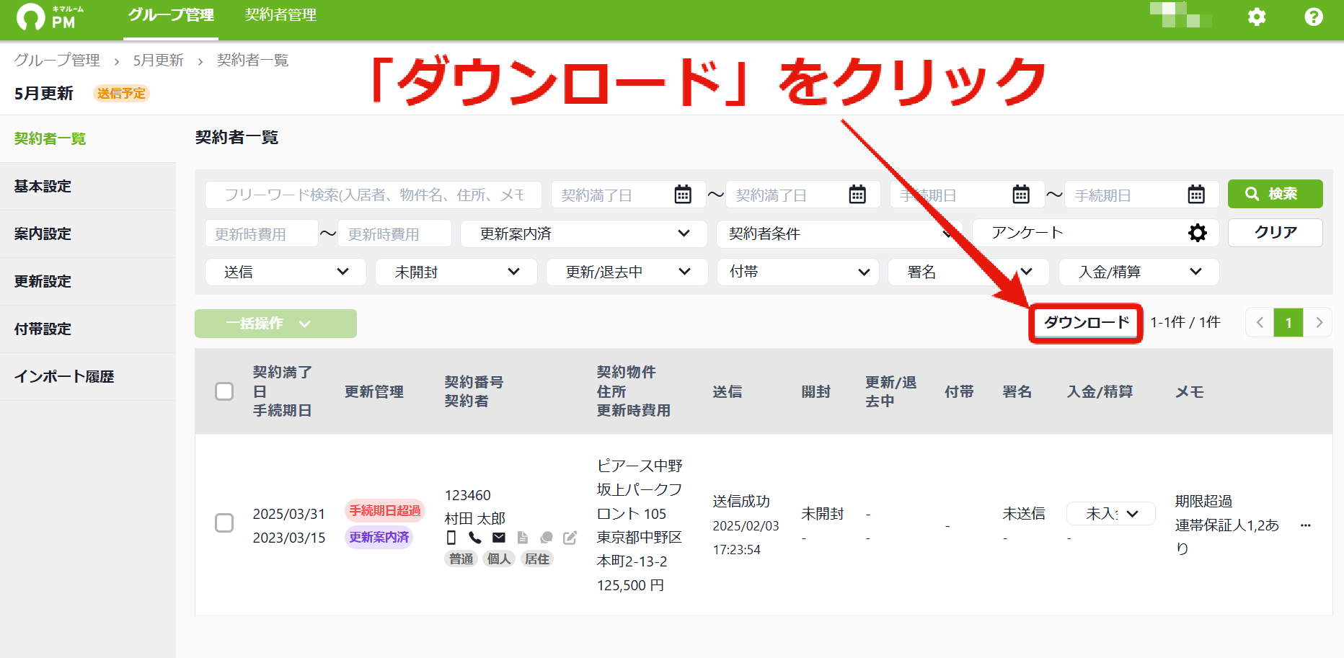Click 更新案内済 status badge in row
This screenshot has height=658, width=1344.
pos(379,538)
